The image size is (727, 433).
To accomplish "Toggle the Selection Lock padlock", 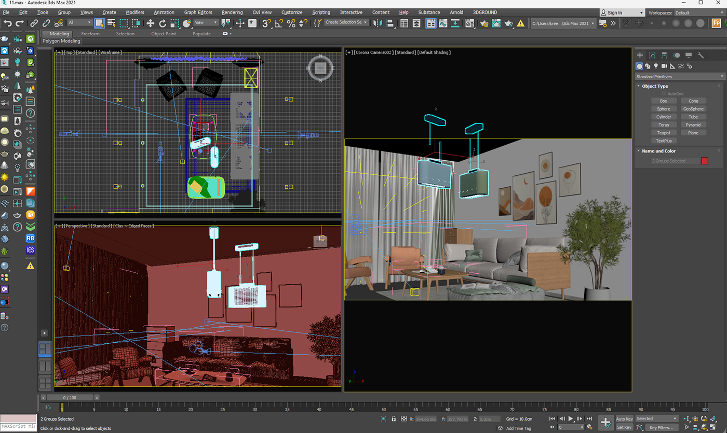I will point(394,418).
